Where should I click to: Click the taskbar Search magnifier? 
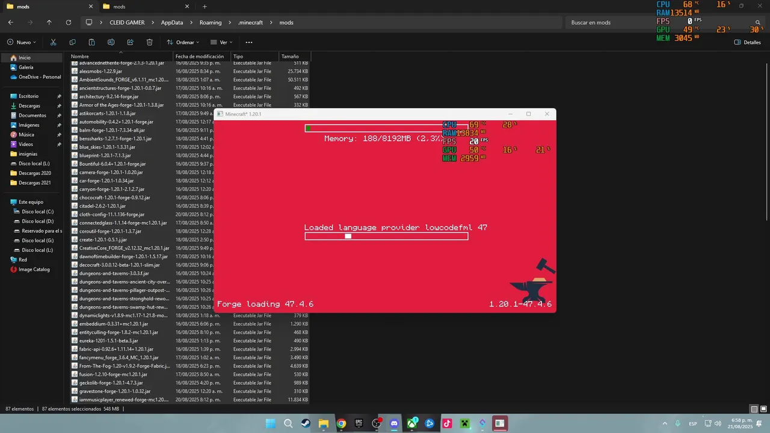(288, 423)
